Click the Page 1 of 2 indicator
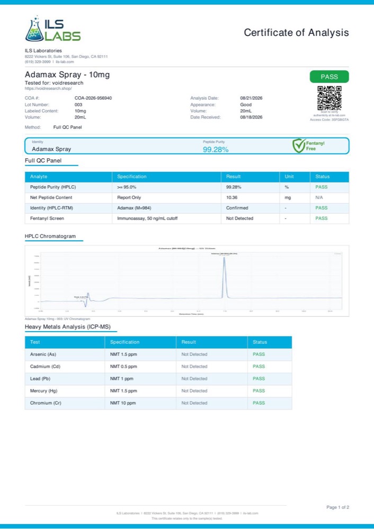This screenshot has width=374, height=529. coord(338,507)
